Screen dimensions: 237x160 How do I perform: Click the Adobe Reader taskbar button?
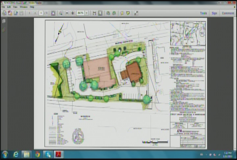tap(58, 154)
